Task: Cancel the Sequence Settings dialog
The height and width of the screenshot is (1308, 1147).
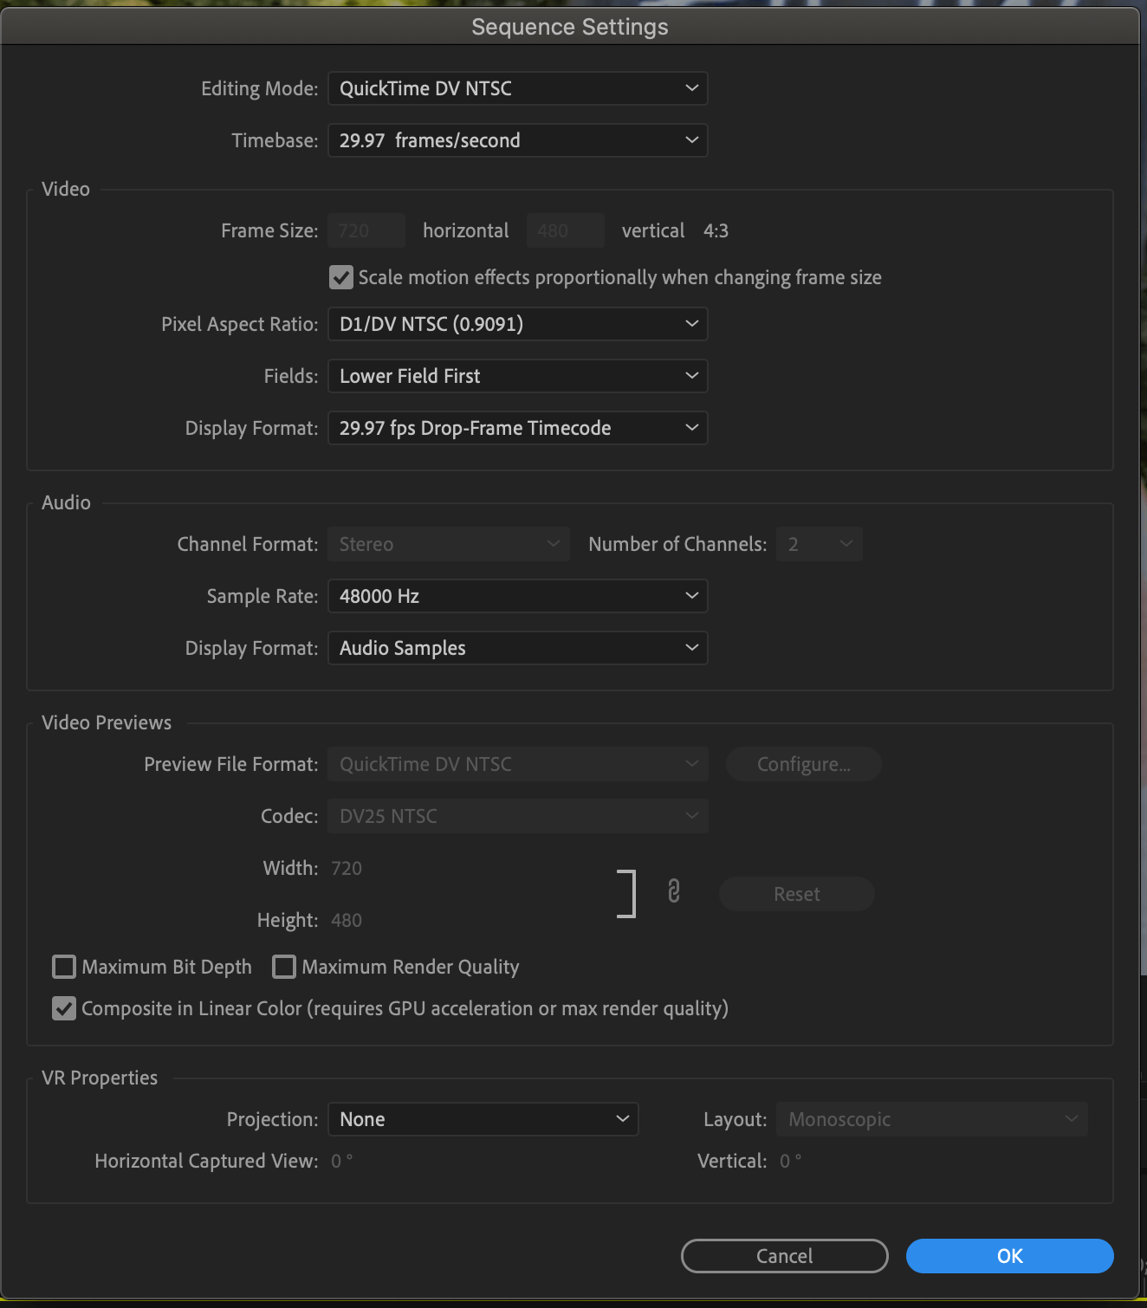Action: coord(783,1255)
